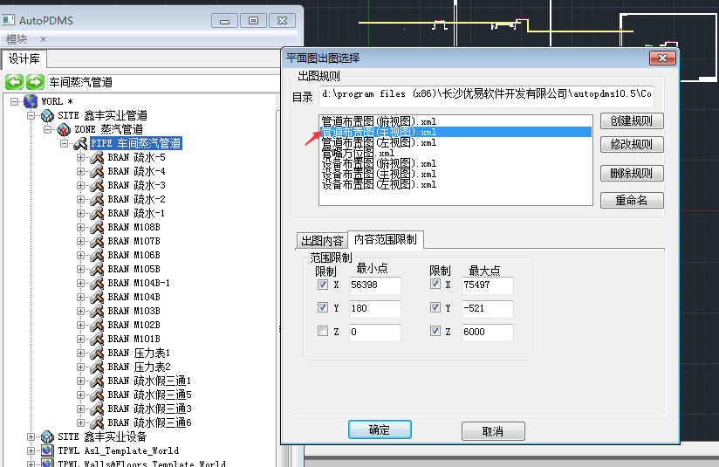Click the BRAN 疏水-5 branch icon
The image size is (719, 467).
(97, 158)
